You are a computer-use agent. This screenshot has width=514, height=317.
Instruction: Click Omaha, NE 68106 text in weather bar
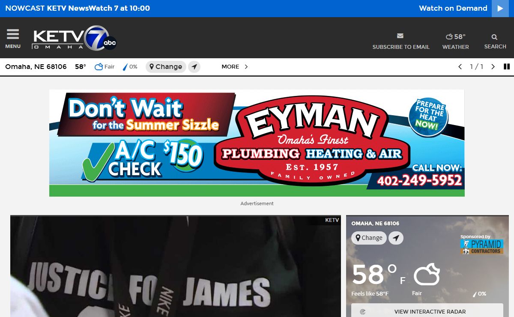36,67
